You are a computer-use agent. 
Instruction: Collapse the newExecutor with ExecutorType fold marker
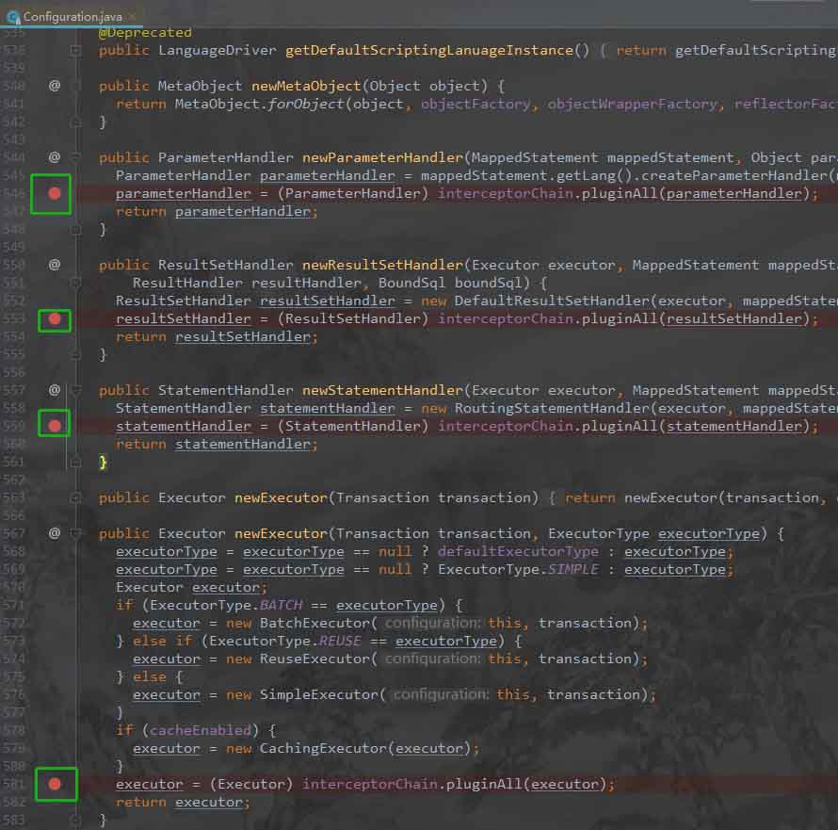[76, 533]
